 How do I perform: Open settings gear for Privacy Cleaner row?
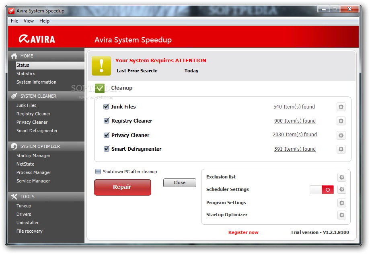point(341,135)
